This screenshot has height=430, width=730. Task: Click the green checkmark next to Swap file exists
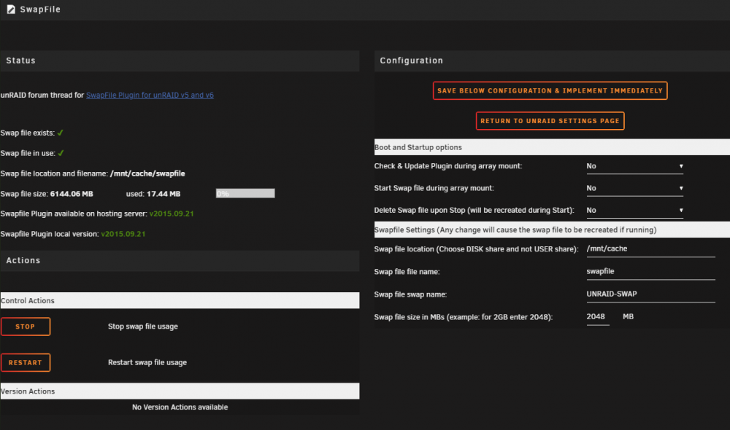pyautogui.click(x=61, y=133)
